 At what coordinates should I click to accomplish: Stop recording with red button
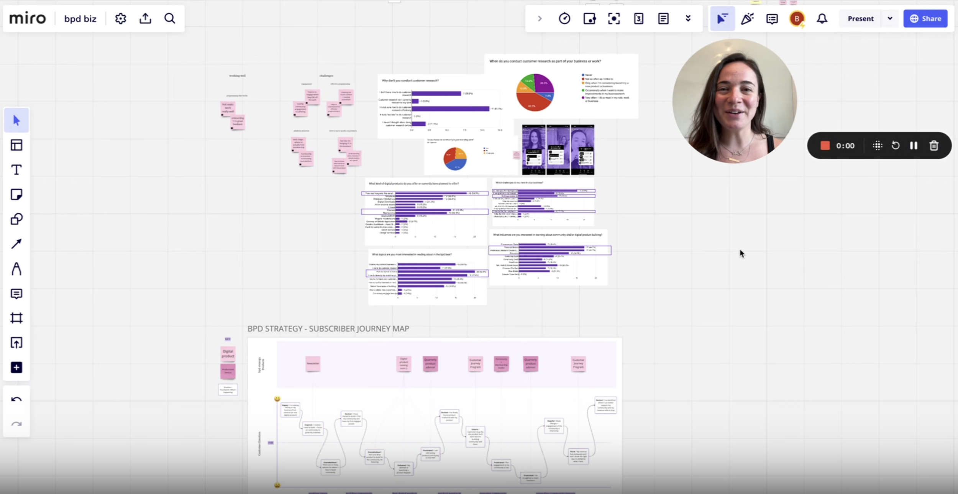point(825,146)
